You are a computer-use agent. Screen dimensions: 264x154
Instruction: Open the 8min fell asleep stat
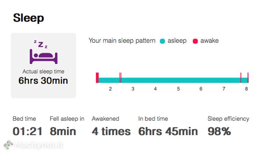[x=63, y=131]
